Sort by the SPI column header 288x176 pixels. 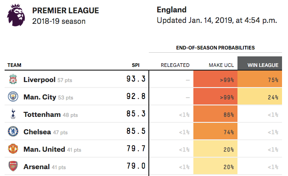(136, 65)
